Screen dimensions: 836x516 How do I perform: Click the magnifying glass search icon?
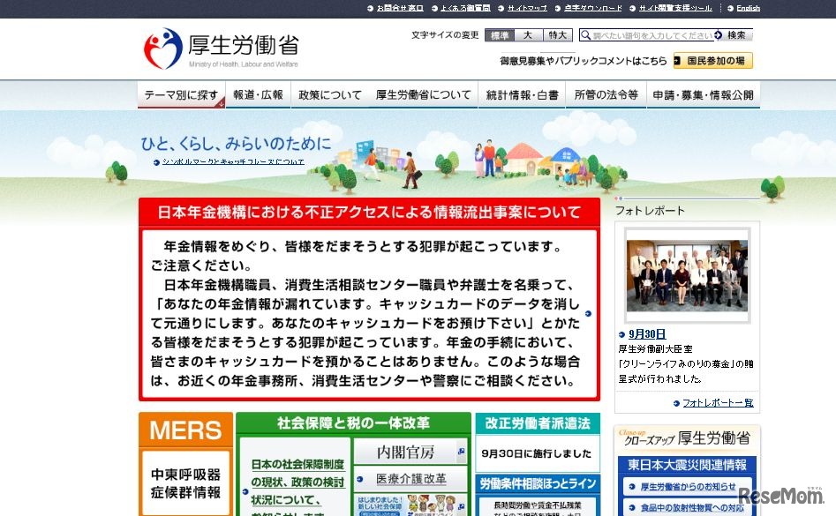(x=585, y=35)
